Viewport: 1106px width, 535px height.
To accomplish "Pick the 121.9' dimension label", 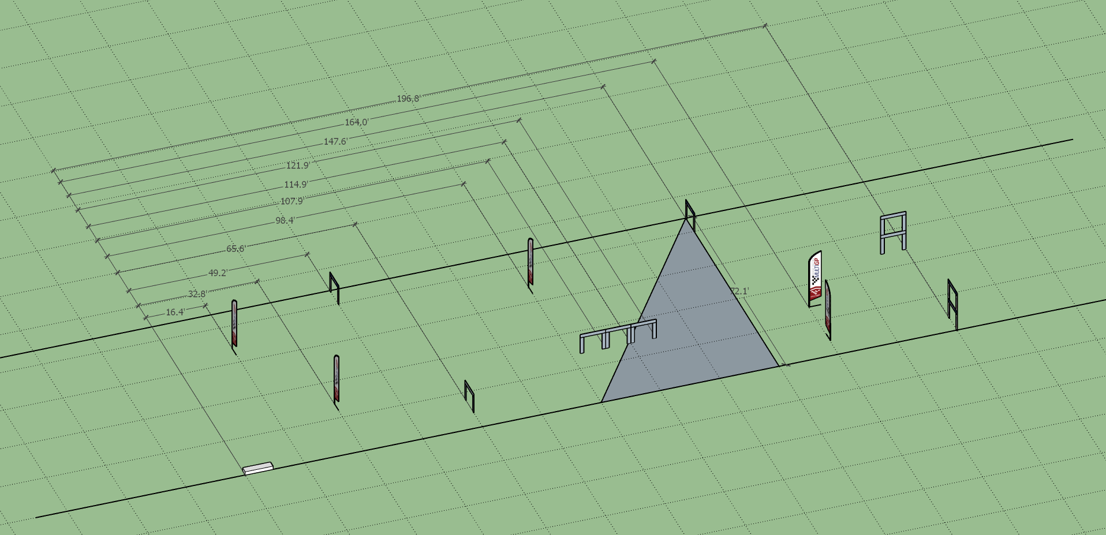I will coord(298,165).
